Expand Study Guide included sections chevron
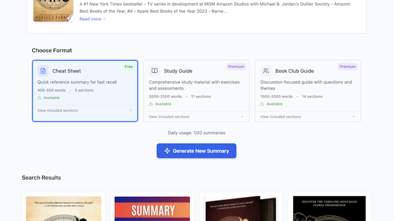 [242, 117]
